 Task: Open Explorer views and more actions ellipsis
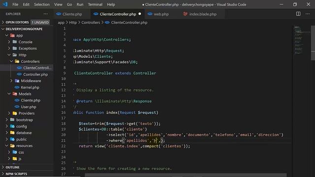coord(46,14)
